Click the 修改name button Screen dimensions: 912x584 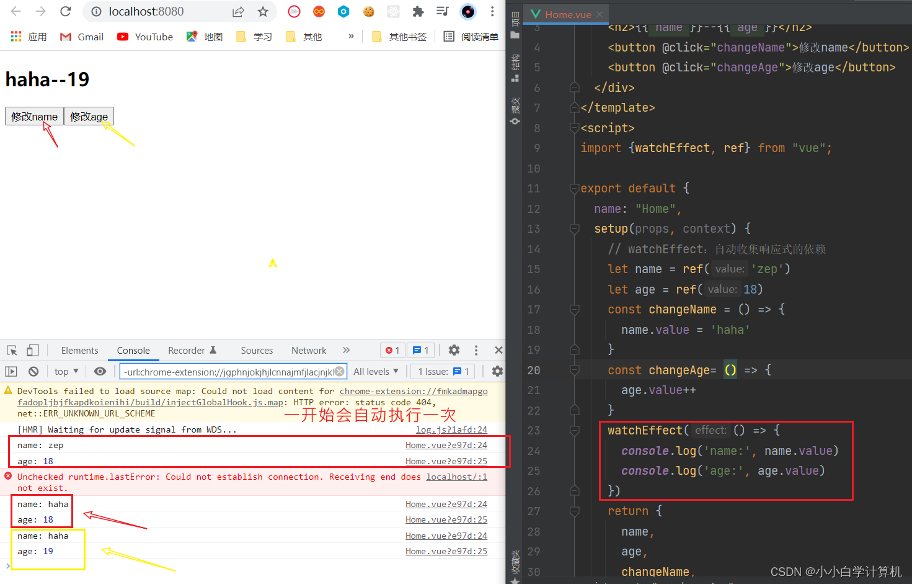coord(34,116)
